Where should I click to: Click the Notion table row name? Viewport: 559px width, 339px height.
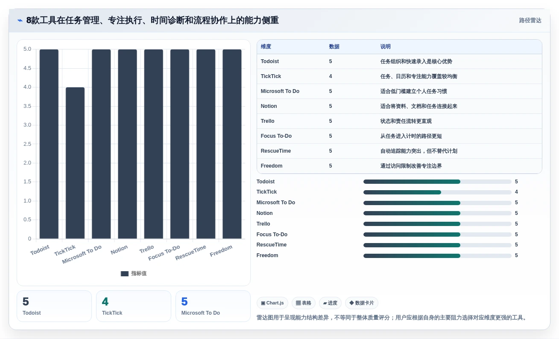(x=269, y=106)
